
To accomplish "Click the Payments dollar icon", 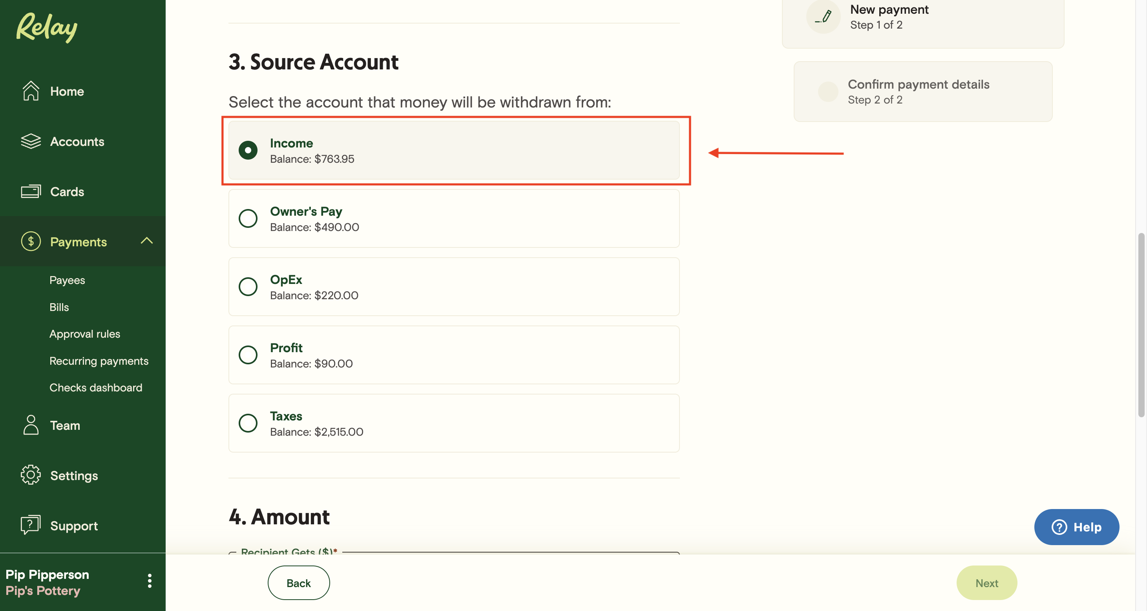I will click(30, 242).
